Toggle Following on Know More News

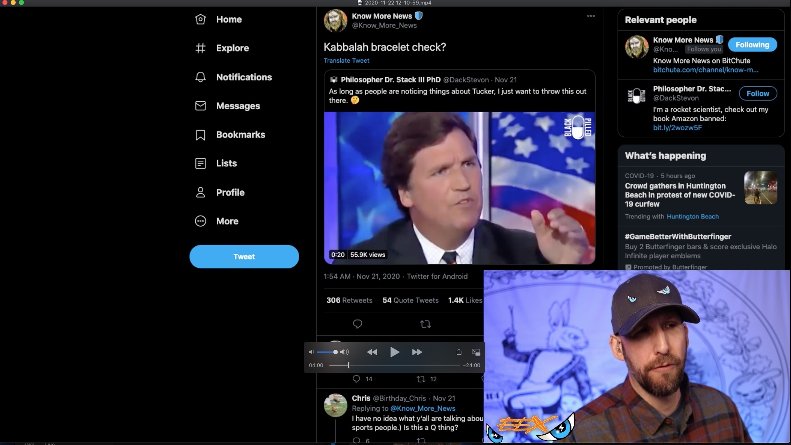752,45
